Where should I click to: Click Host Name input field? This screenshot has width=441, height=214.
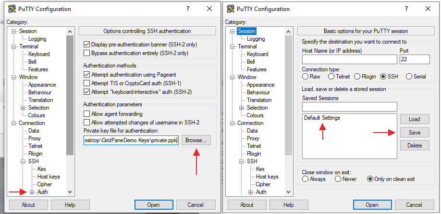(x=350, y=59)
